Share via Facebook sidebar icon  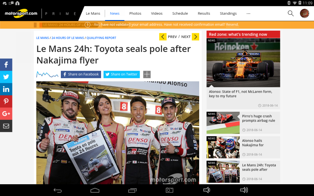pos(6,65)
